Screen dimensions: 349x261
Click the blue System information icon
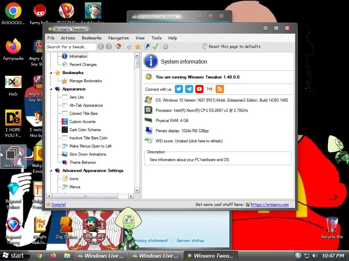click(x=151, y=61)
